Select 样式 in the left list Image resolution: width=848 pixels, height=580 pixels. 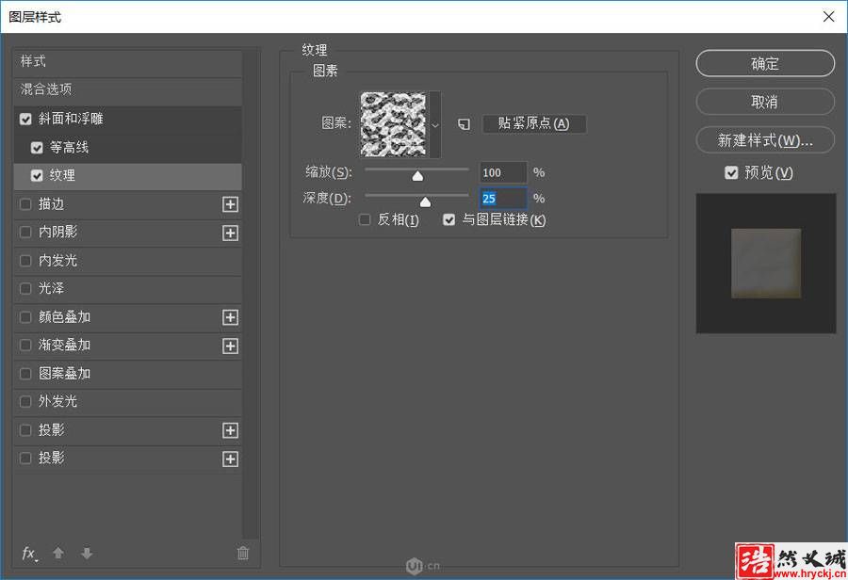pos(127,61)
